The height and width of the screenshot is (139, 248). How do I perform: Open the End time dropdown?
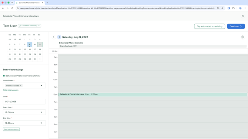pyautogui.click(x=24, y=123)
